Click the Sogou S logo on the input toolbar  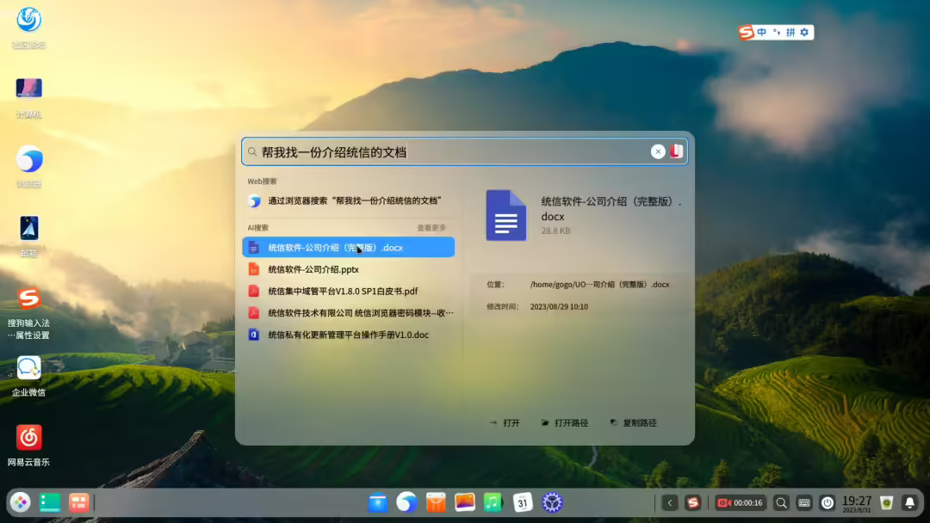click(x=745, y=32)
